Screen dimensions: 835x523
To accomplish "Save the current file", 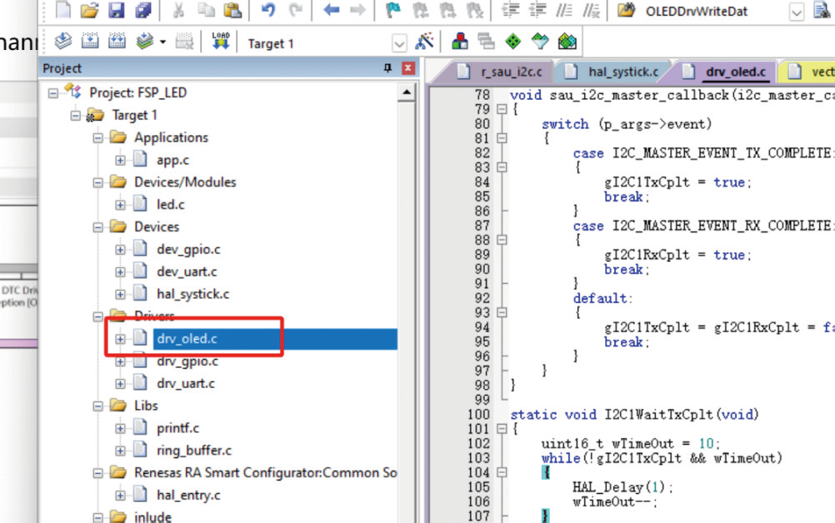I will click(116, 9).
